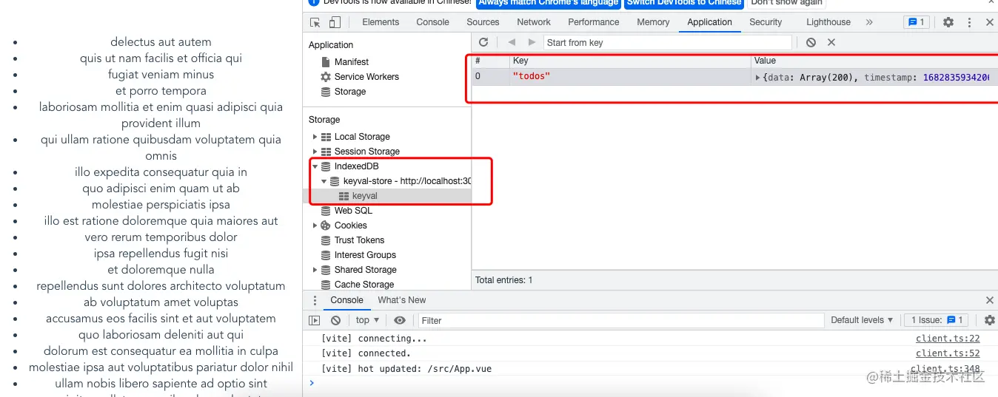This screenshot has width=998, height=397.
Task: Open What's New drawer tab
Action: tap(402, 300)
